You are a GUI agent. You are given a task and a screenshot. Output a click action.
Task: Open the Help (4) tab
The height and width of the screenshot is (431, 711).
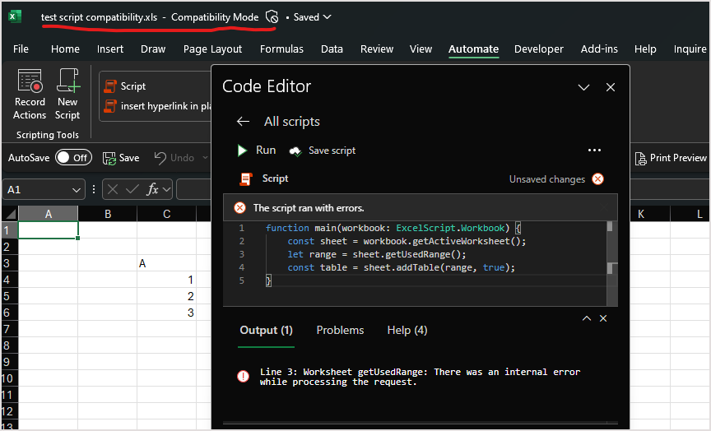pyautogui.click(x=407, y=330)
